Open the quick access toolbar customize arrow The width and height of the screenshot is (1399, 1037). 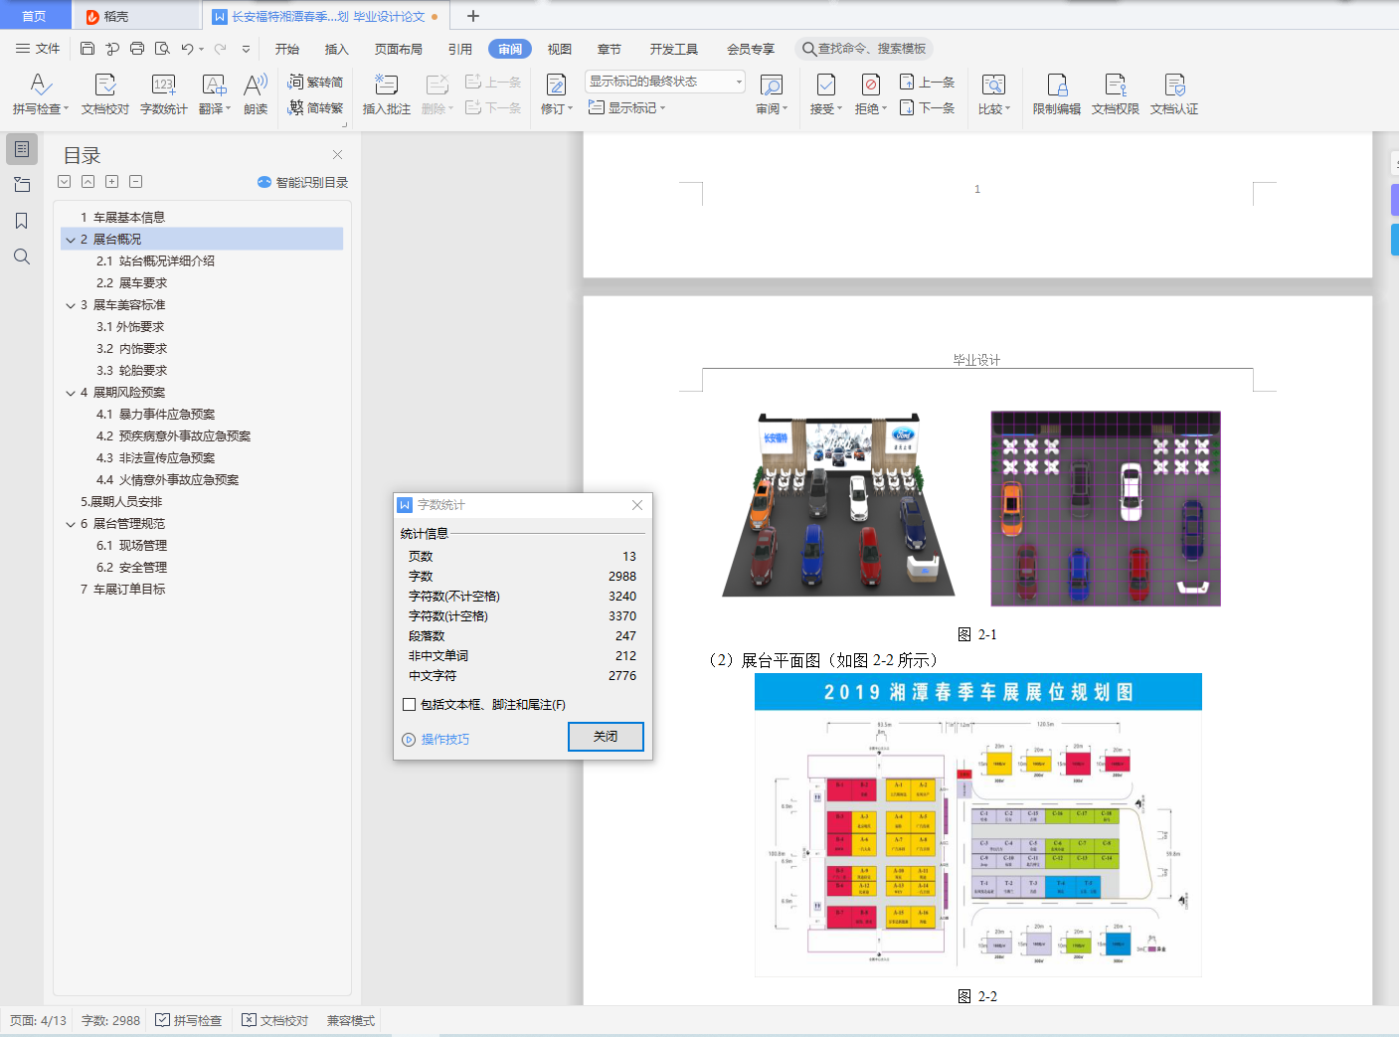coord(246,49)
